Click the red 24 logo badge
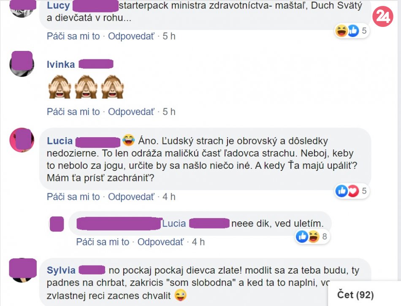 382,16
